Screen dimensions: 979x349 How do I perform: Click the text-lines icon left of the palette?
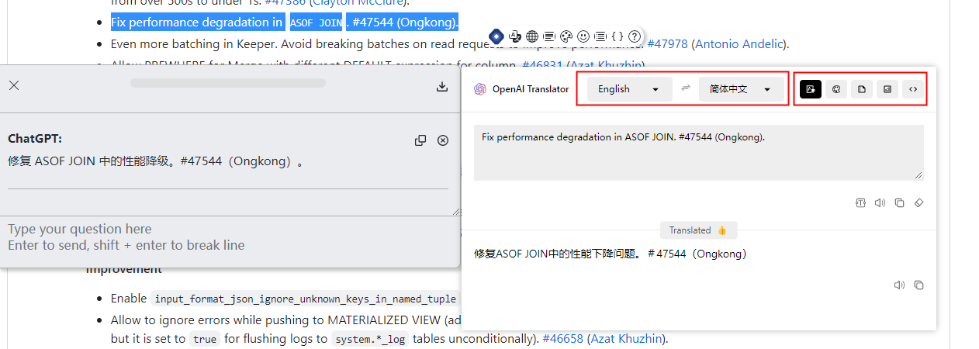(549, 36)
